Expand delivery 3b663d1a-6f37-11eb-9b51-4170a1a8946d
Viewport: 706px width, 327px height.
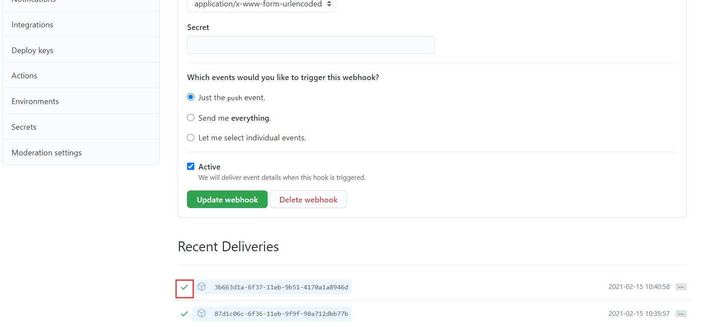pos(281,287)
